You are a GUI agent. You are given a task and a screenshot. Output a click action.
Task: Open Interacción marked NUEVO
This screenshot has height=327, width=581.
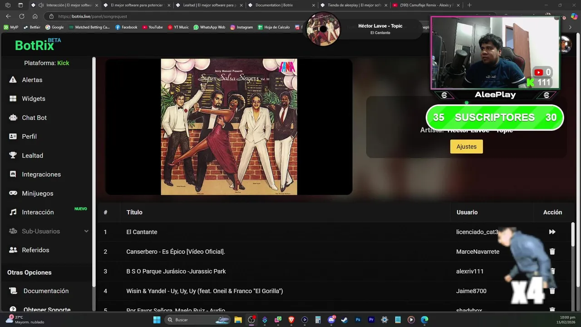coord(38,212)
